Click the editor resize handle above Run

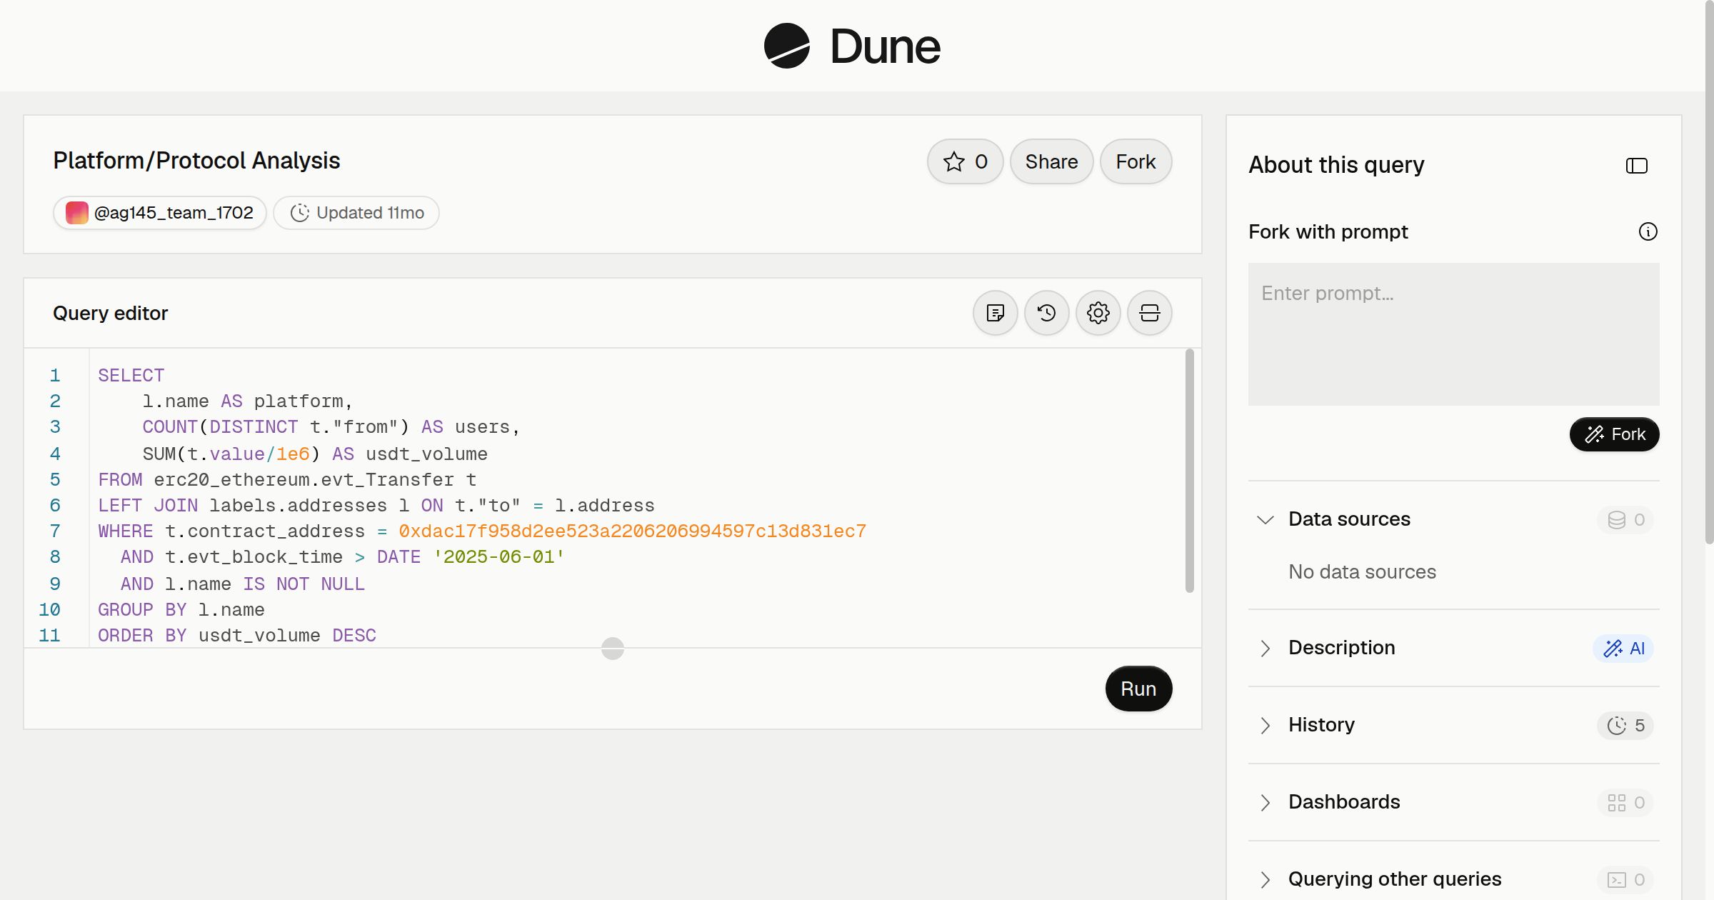(613, 649)
